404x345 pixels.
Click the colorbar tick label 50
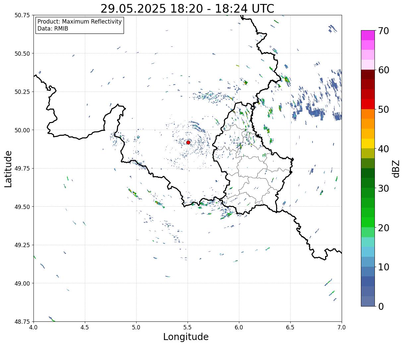[383, 109]
